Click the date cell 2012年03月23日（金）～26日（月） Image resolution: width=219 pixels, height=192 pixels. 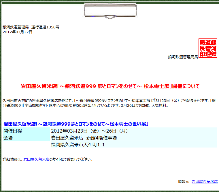(134, 131)
